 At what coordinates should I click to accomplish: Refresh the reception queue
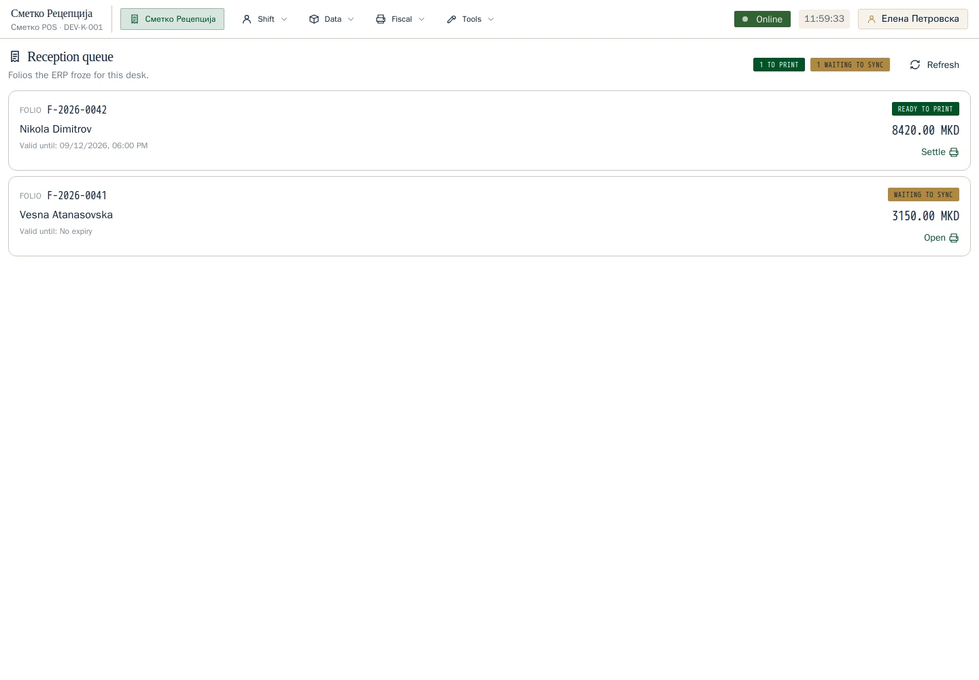point(934,65)
